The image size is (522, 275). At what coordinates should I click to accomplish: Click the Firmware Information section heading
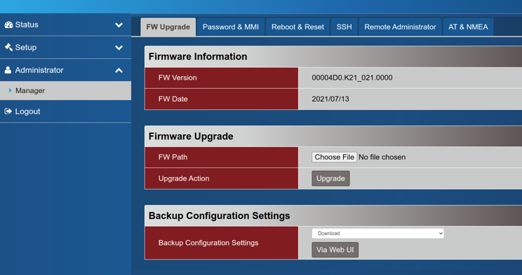[x=198, y=57]
